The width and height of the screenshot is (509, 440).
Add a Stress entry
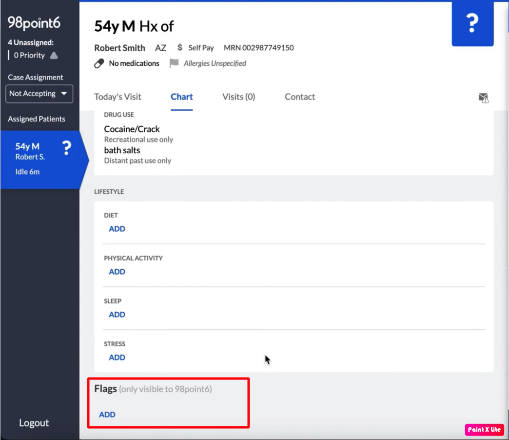[117, 358]
